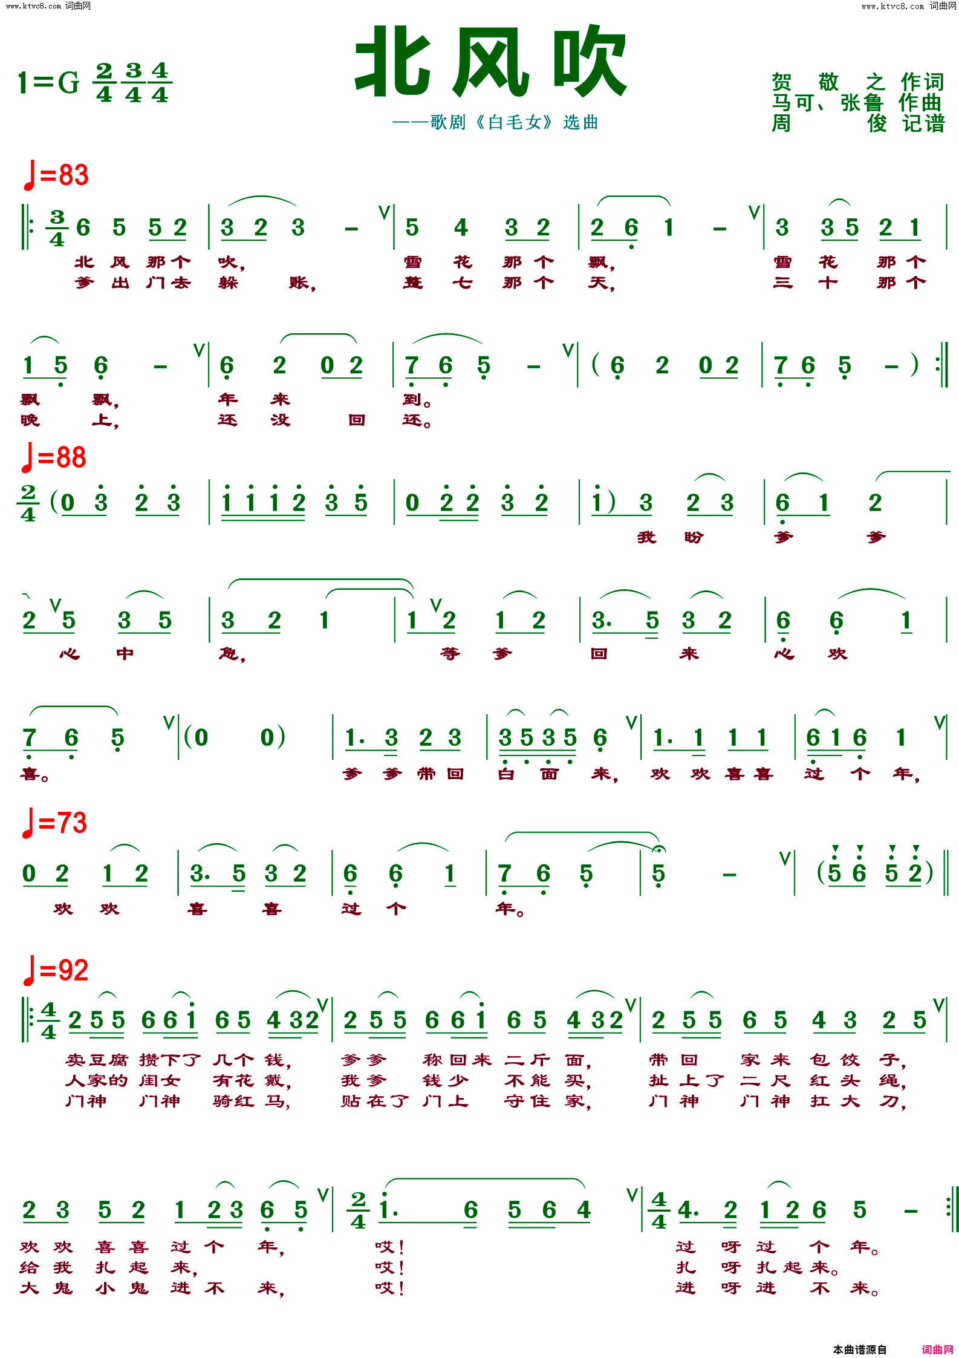Click the lyric 包饺子 in the first verse
The image size is (959, 1358).
point(854,1060)
